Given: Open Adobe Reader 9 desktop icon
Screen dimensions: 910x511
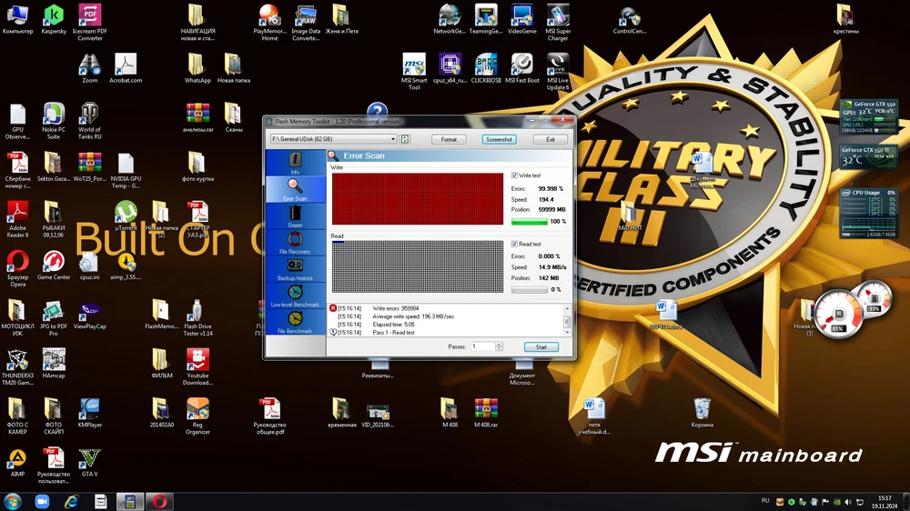Looking at the screenshot, I should coord(17,219).
